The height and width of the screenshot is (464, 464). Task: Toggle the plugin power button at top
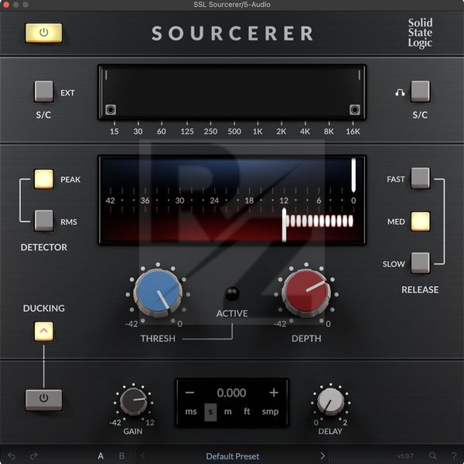44,32
